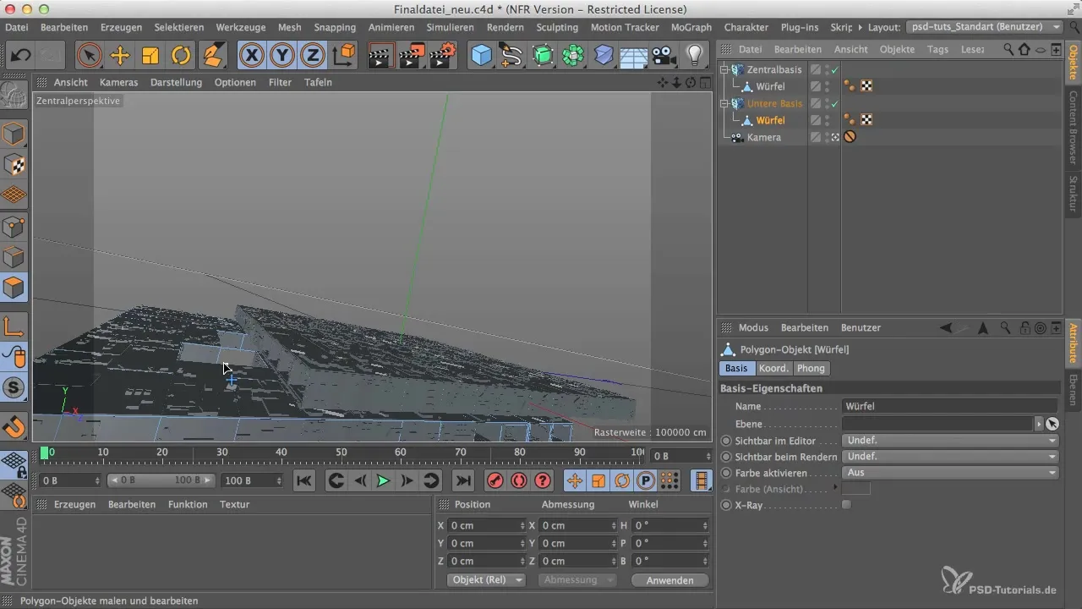Add a cube primitive object
This screenshot has height=609, width=1082.
pos(482,56)
